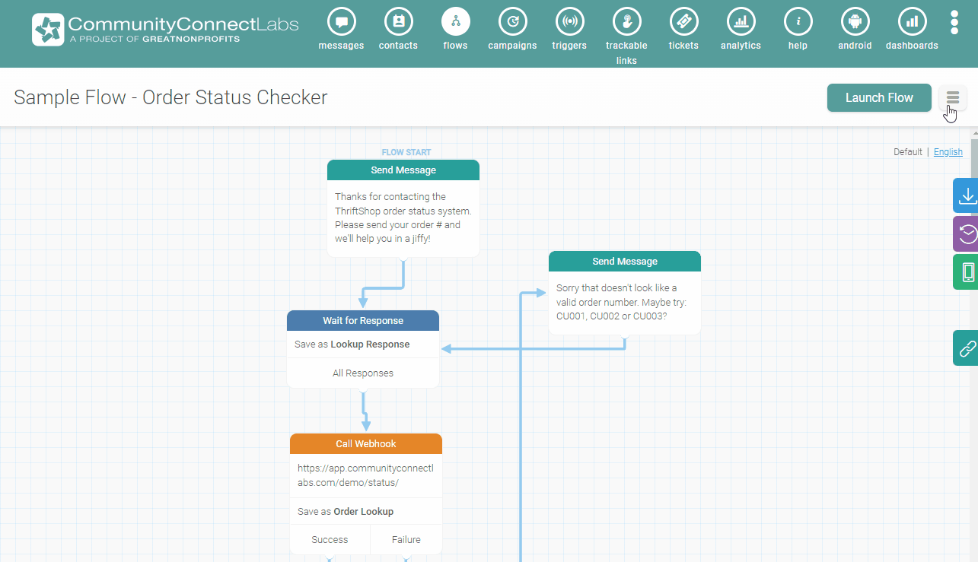Open the second Send Message node header

625,261
